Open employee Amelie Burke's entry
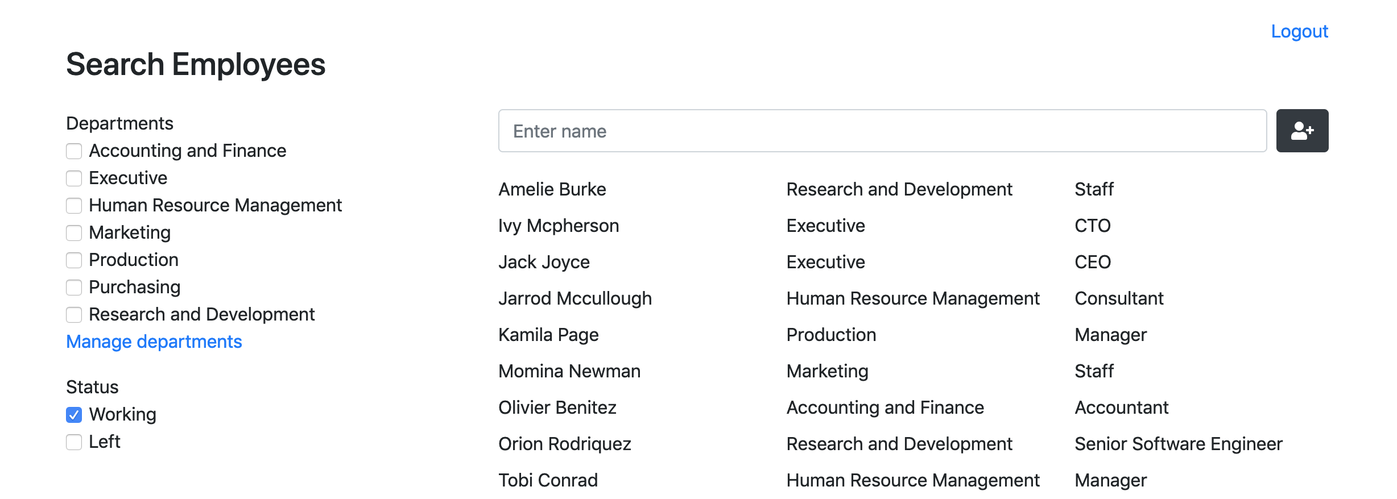The height and width of the screenshot is (499, 1397). (x=552, y=189)
